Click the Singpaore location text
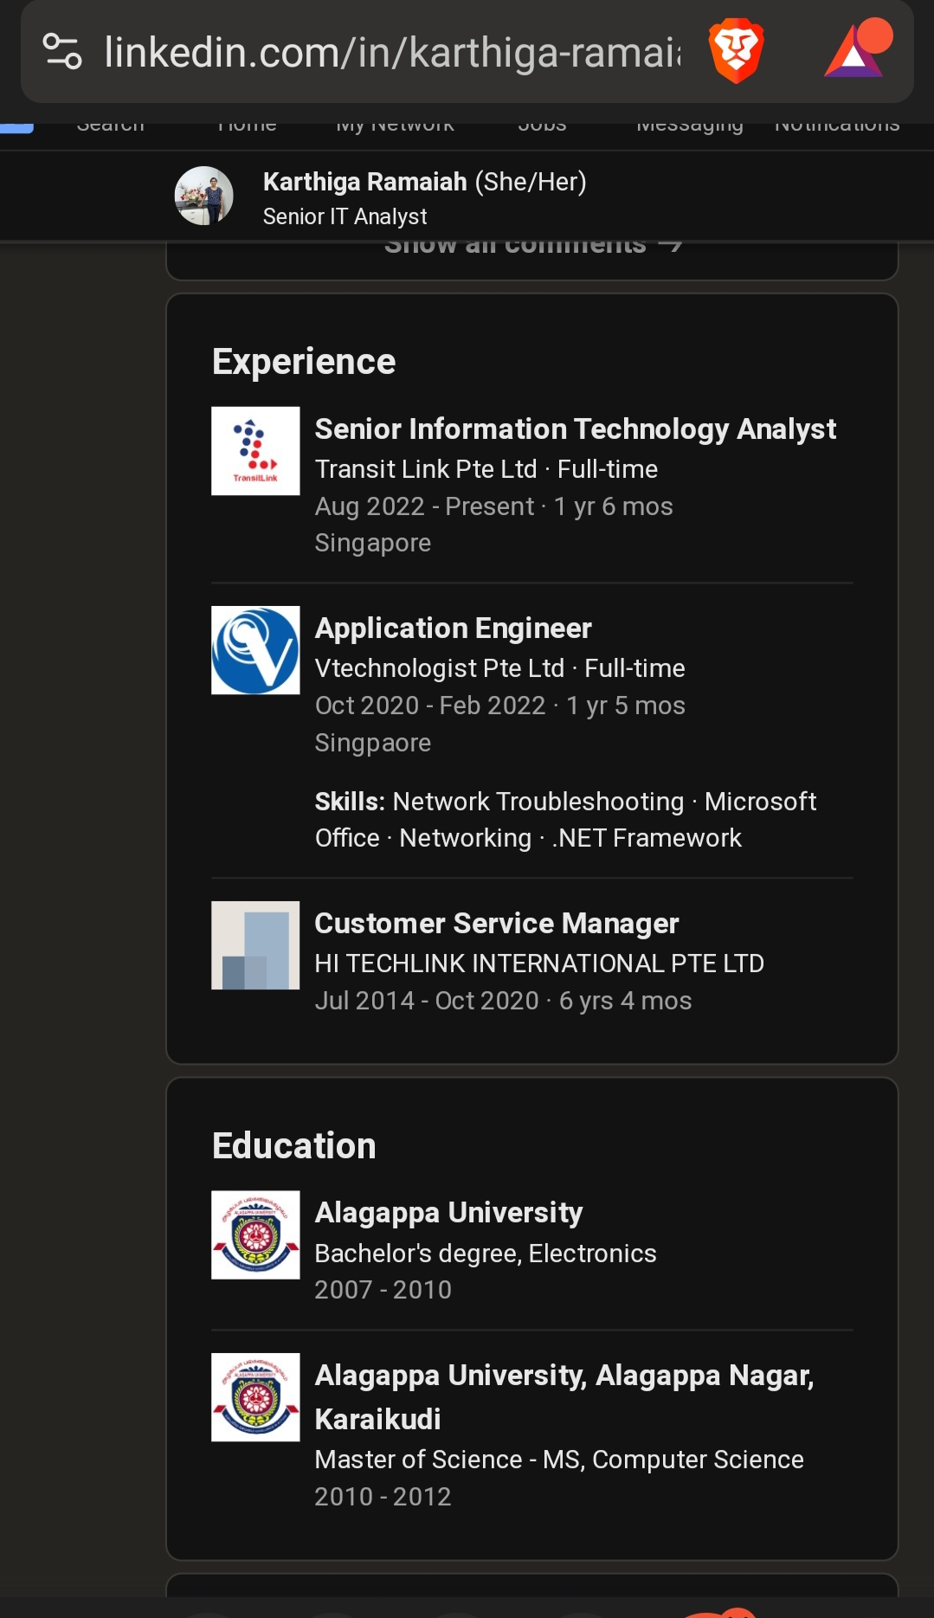 click(372, 743)
